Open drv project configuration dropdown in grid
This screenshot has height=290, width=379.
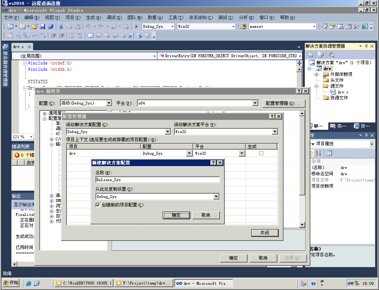pos(189,154)
